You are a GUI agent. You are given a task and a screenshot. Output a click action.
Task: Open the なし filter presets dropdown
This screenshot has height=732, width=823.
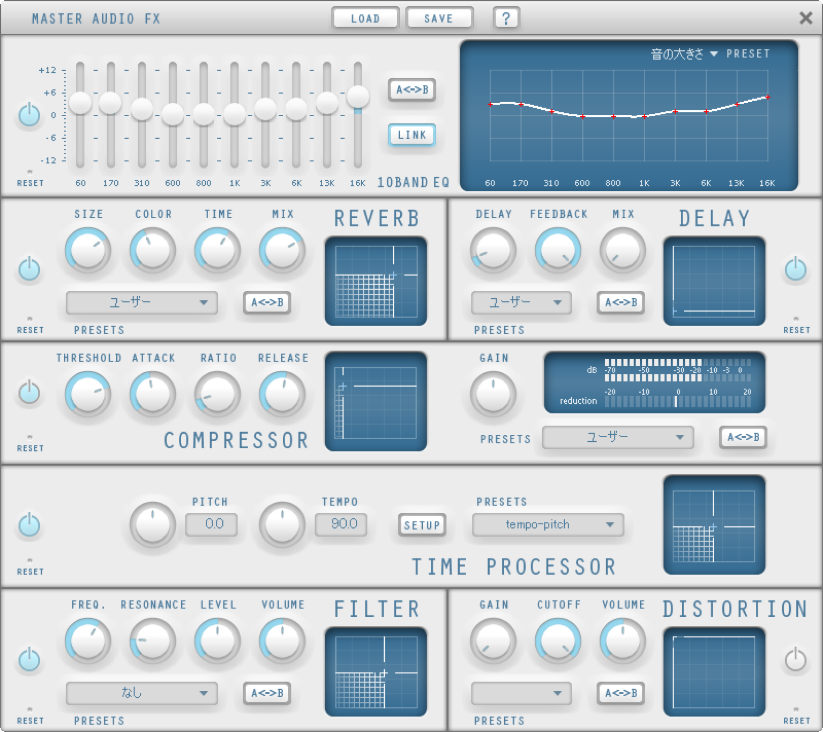141,693
